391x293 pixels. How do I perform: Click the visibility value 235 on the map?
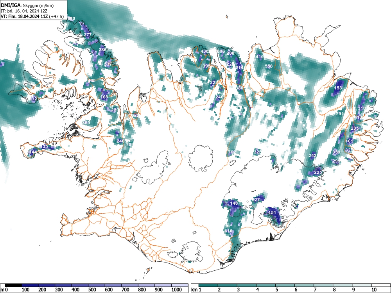pos(355,128)
